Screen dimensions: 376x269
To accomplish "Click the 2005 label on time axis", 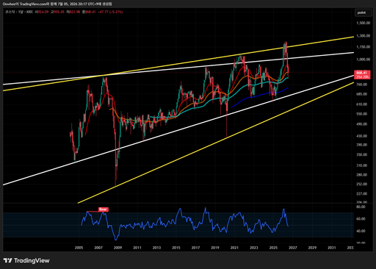I will [79, 248].
